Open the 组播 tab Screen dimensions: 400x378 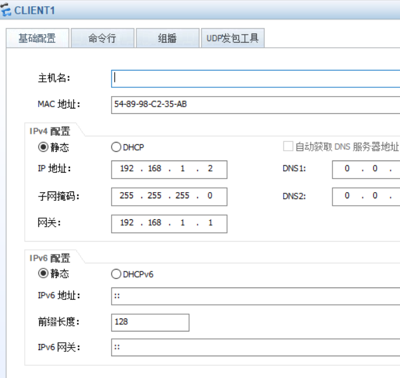167,38
